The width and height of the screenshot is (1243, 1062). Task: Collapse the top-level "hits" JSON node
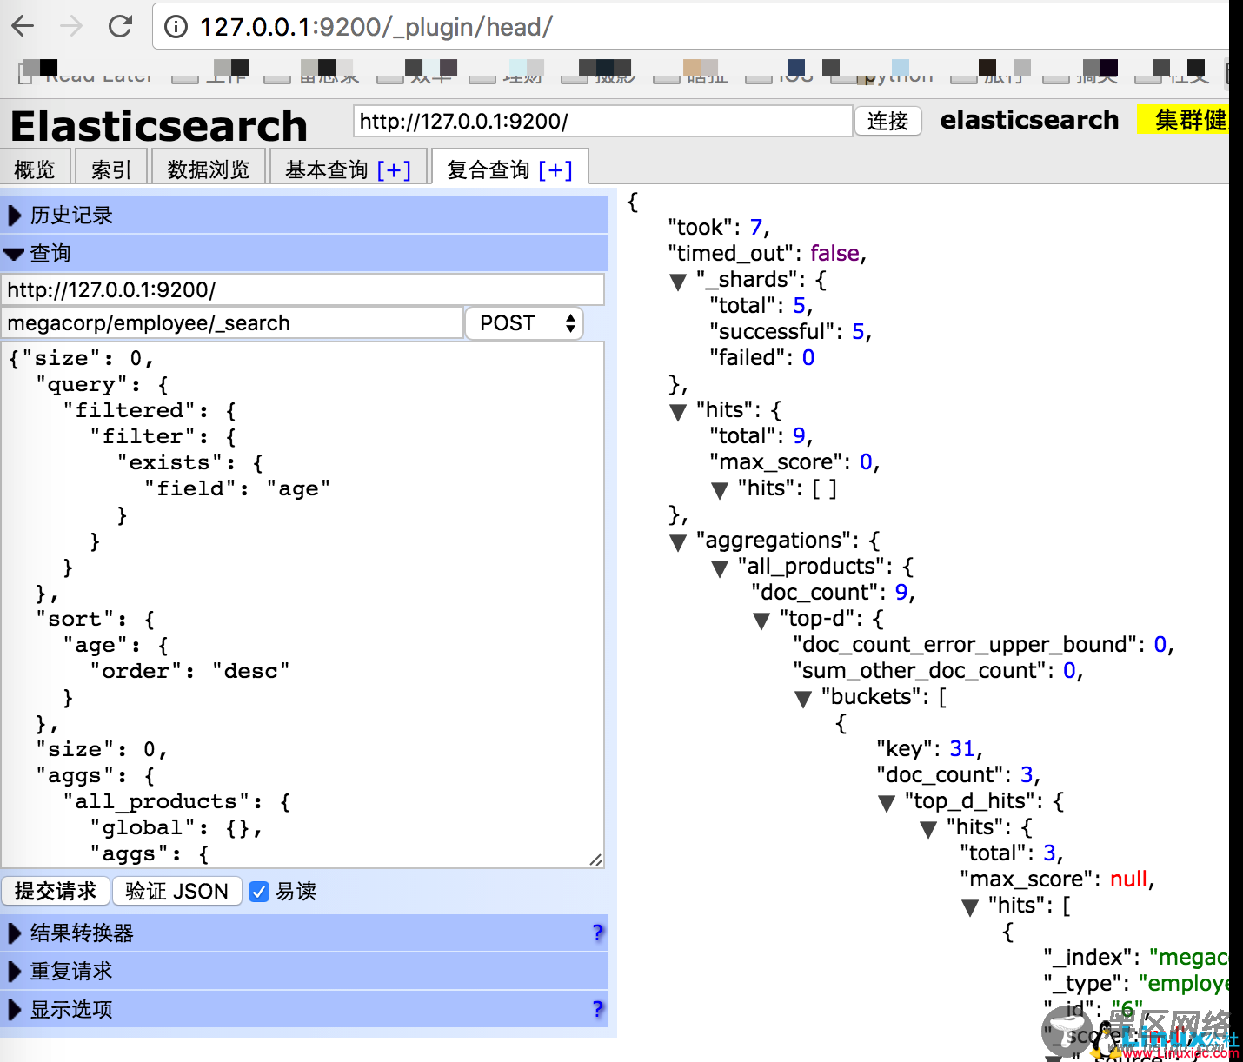[x=679, y=412]
